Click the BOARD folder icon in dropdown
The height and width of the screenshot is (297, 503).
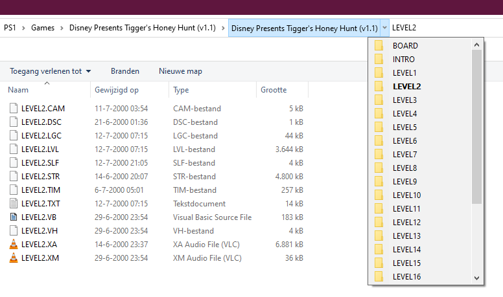(379, 45)
